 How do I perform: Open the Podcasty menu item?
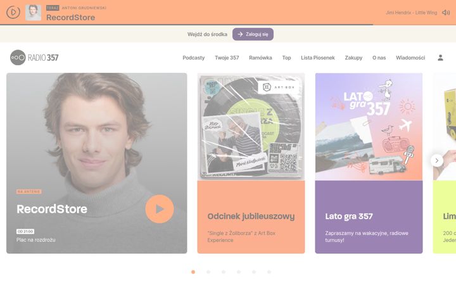click(x=194, y=58)
